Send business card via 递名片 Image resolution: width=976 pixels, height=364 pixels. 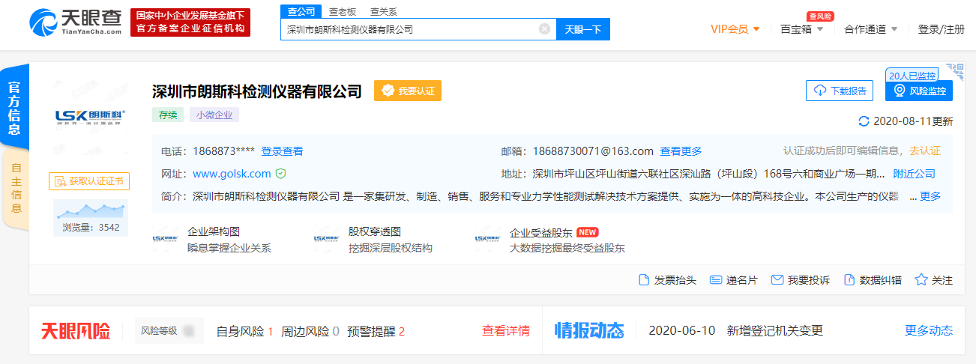coord(716,280)
